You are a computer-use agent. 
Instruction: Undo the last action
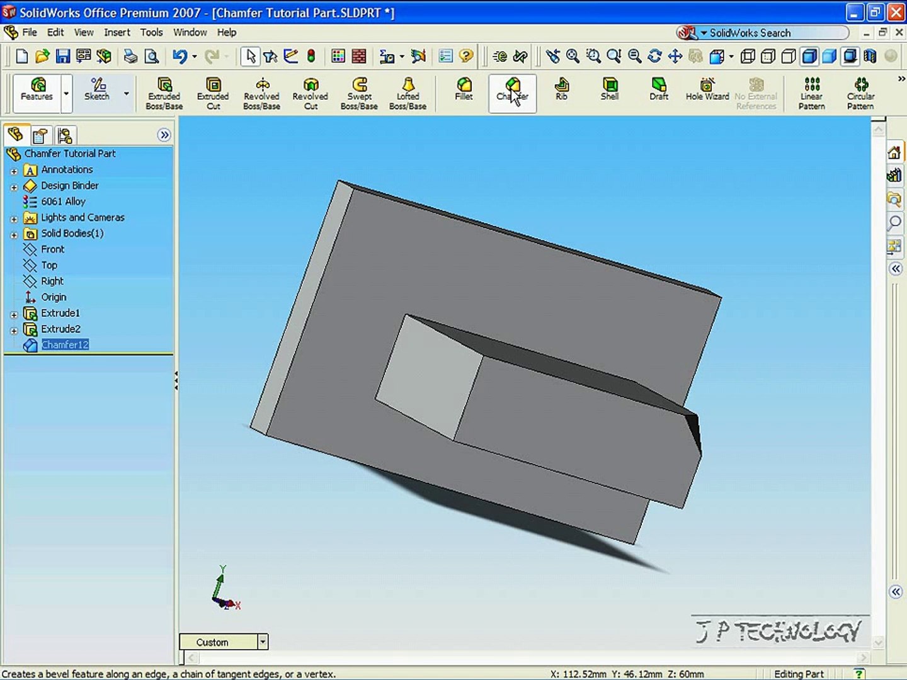point(180,57)
